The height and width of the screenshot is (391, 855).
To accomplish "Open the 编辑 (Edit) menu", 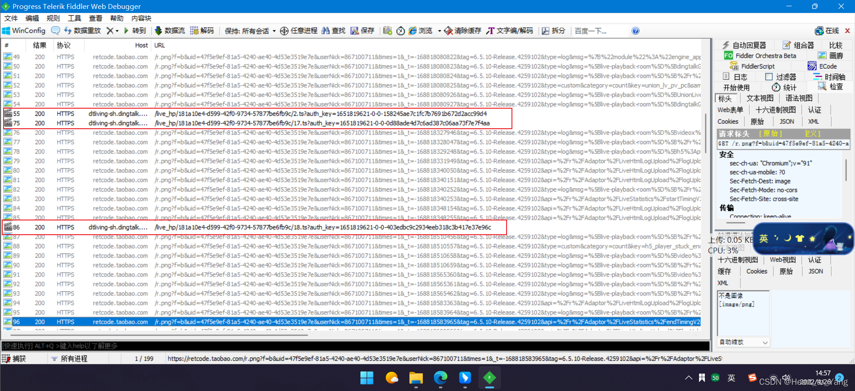I will click(32, 18).
